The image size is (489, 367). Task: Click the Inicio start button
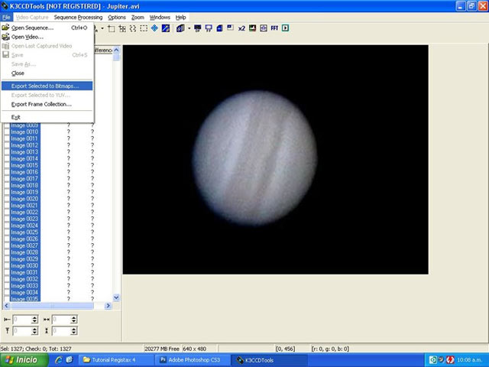coord(21,359)
